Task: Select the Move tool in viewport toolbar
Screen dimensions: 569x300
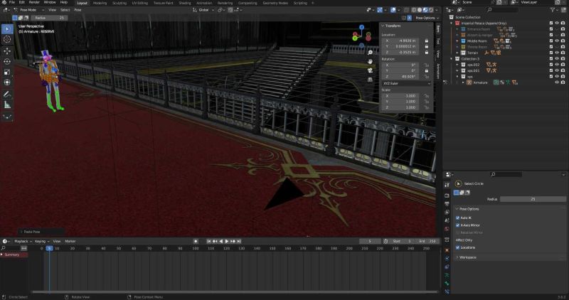Action: 7,51
